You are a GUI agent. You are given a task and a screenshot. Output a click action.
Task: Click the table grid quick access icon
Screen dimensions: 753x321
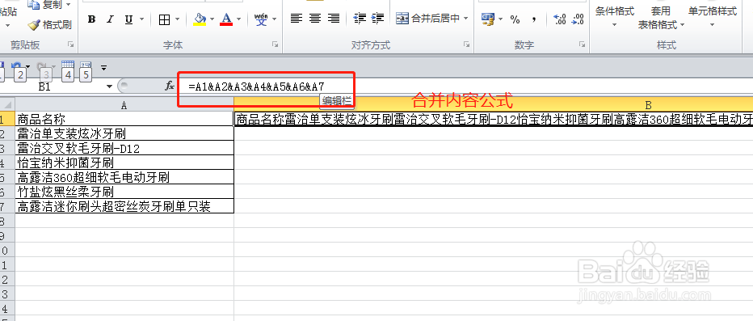pyautogui.click(x=68, y=65)
